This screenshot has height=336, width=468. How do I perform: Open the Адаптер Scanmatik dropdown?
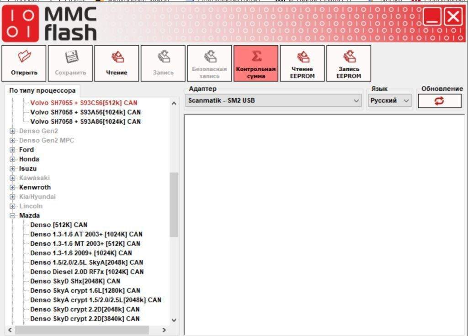[x=273, y=101]
